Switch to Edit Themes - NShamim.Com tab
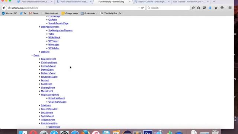 [189, 1]
